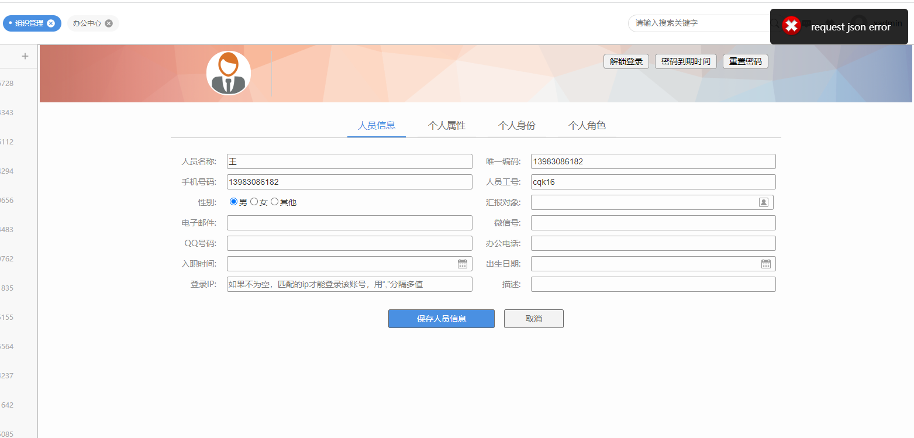Screen dimensions: 914x438
Task: Click the 解锁登录 button
Action: coord(626,61)
